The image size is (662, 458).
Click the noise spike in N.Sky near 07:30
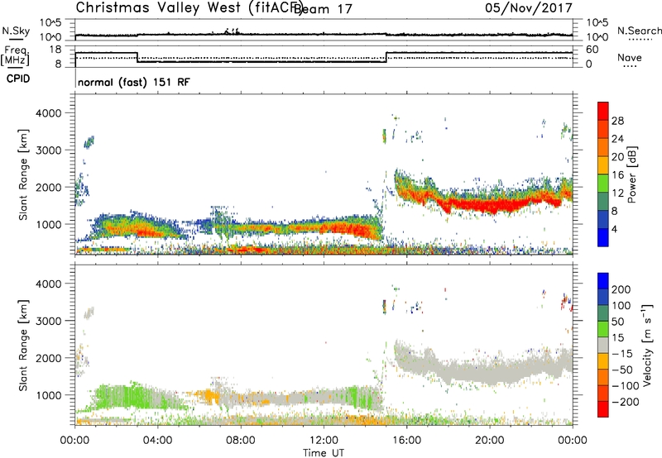(x=231, y=31)
